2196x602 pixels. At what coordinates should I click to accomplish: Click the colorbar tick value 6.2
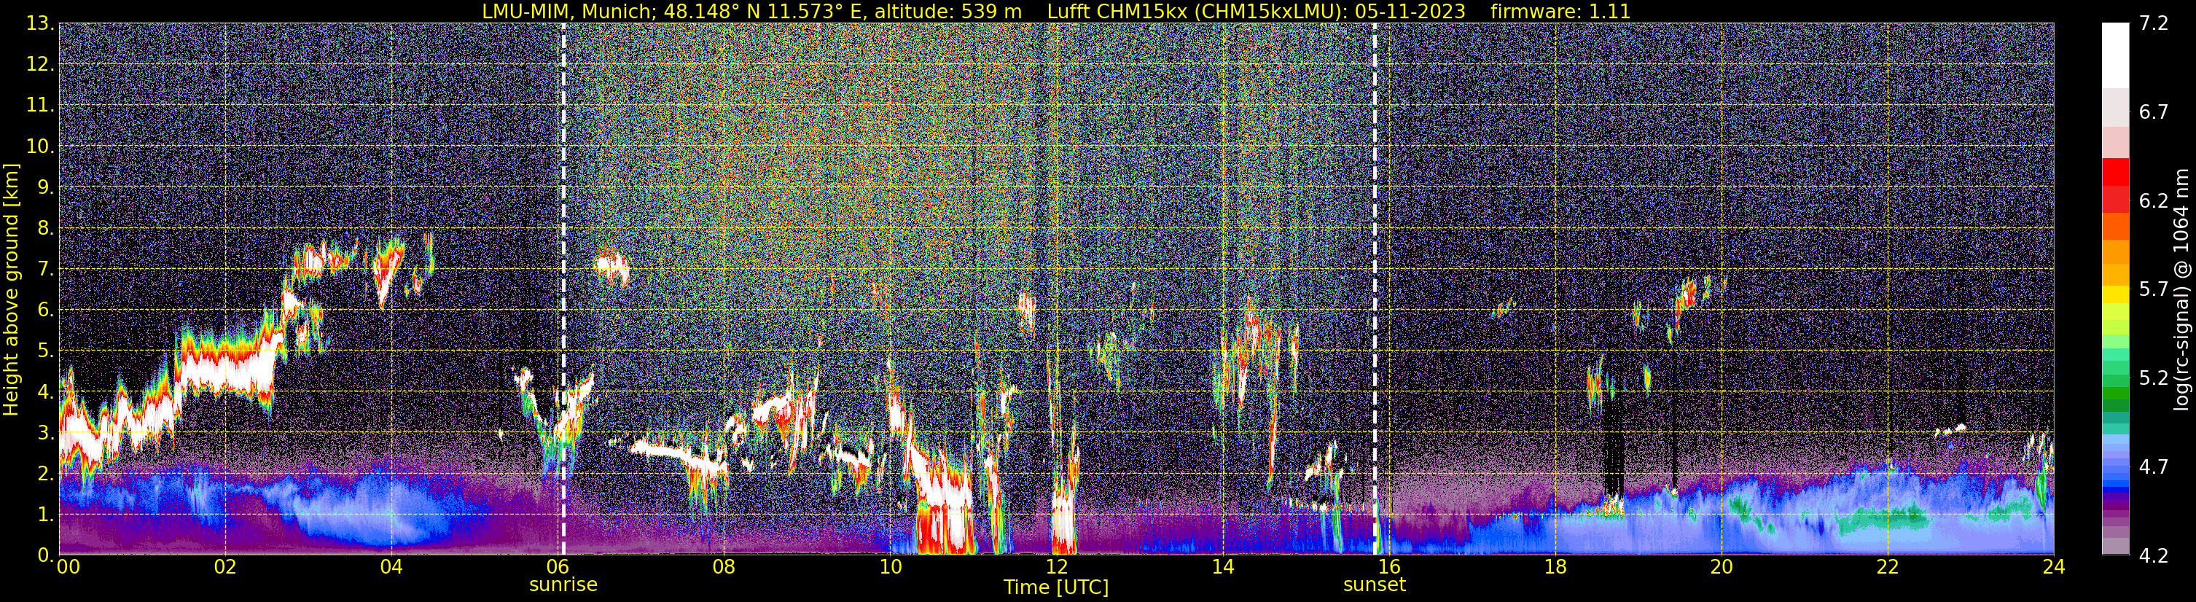pyautogui.click(x=2154, y=201)
